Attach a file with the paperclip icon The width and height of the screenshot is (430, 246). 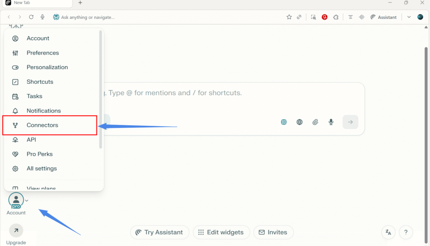[x=315, y=122]
